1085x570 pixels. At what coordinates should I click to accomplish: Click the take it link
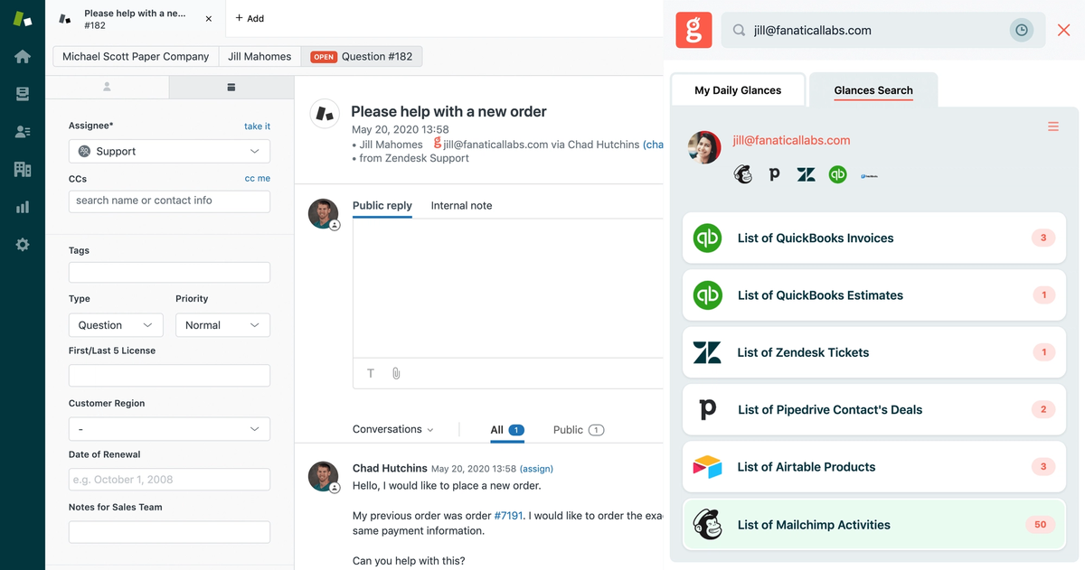257,126
